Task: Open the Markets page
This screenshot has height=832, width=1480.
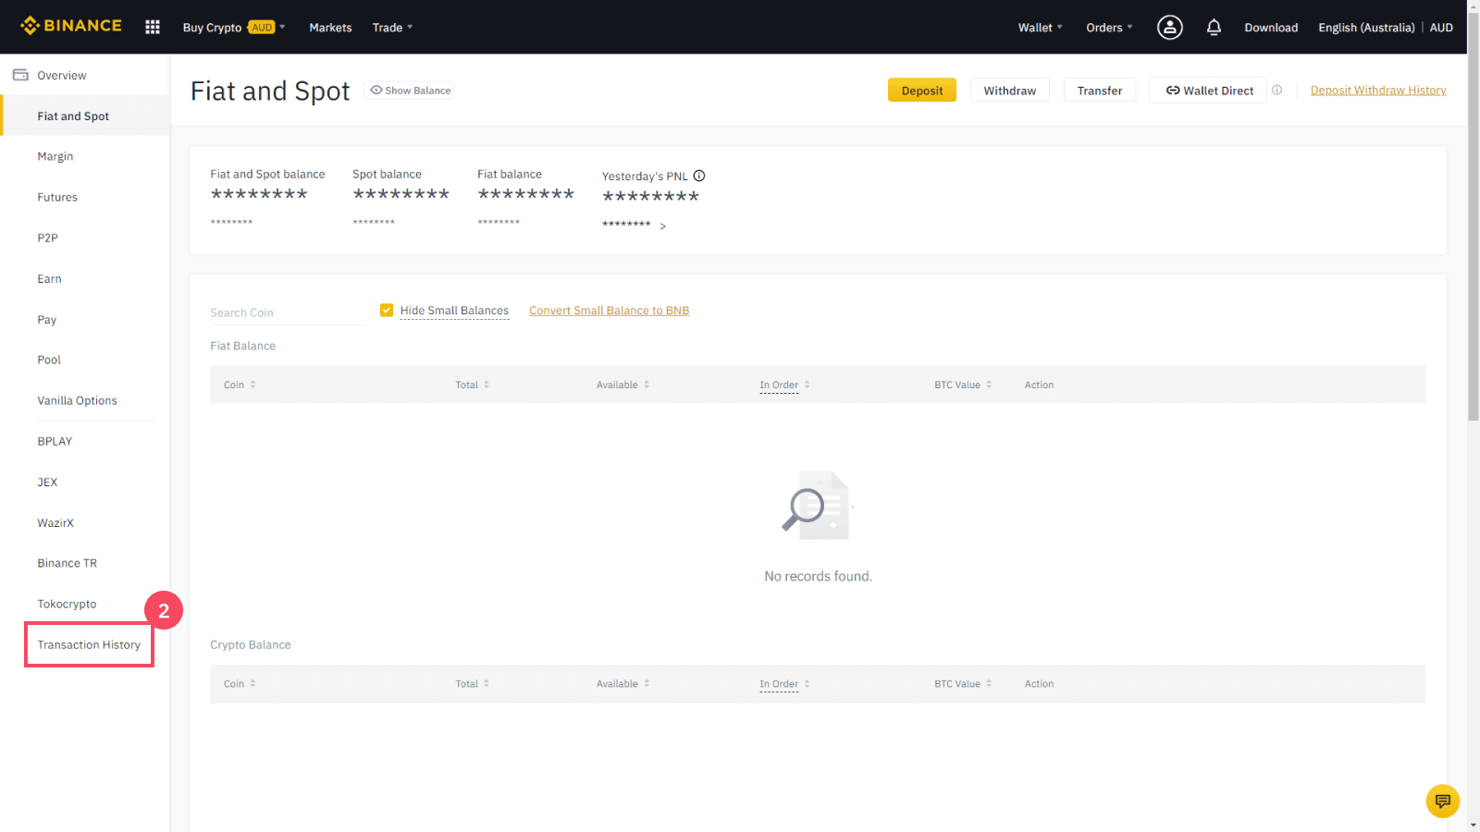Action: click(330, 27)
